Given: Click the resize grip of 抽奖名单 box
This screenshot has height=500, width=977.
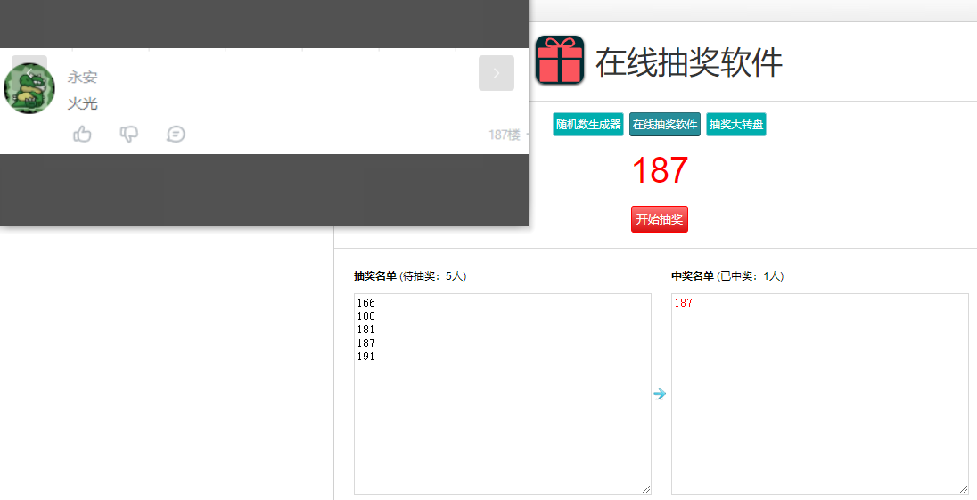Looking at the screenshot, I should pos(646,489).
